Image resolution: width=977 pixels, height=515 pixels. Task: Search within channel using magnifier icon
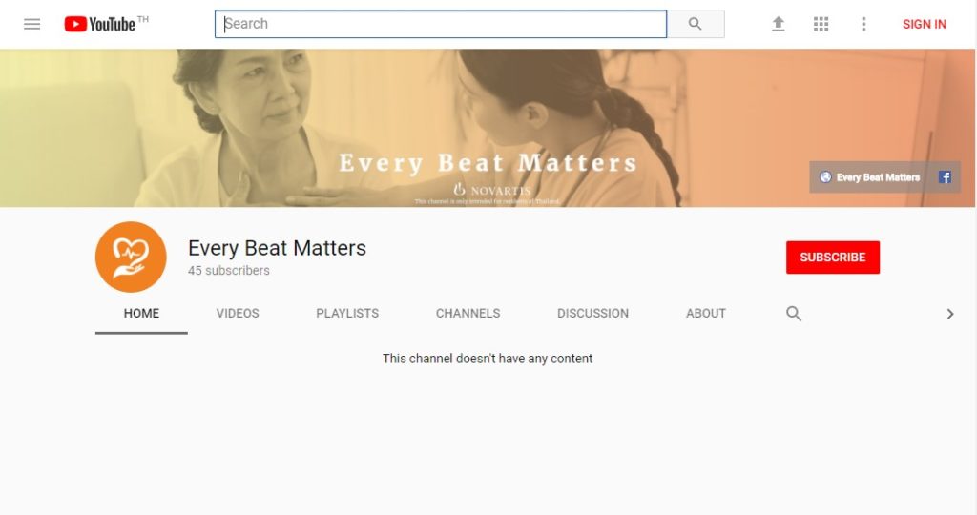(793, 313)
